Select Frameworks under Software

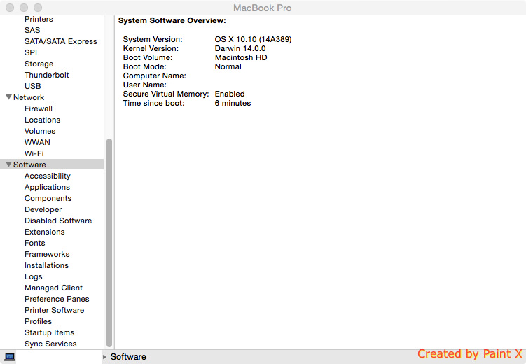(47, 254)
